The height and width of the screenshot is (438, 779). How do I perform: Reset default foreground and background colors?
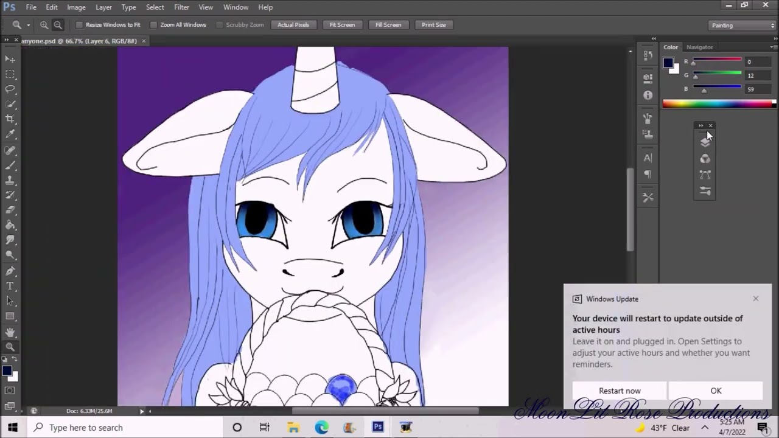click(x=5, y=360)
